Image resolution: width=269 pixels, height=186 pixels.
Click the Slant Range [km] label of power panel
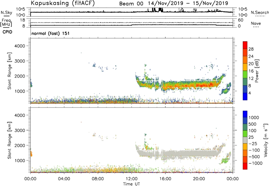9,71
